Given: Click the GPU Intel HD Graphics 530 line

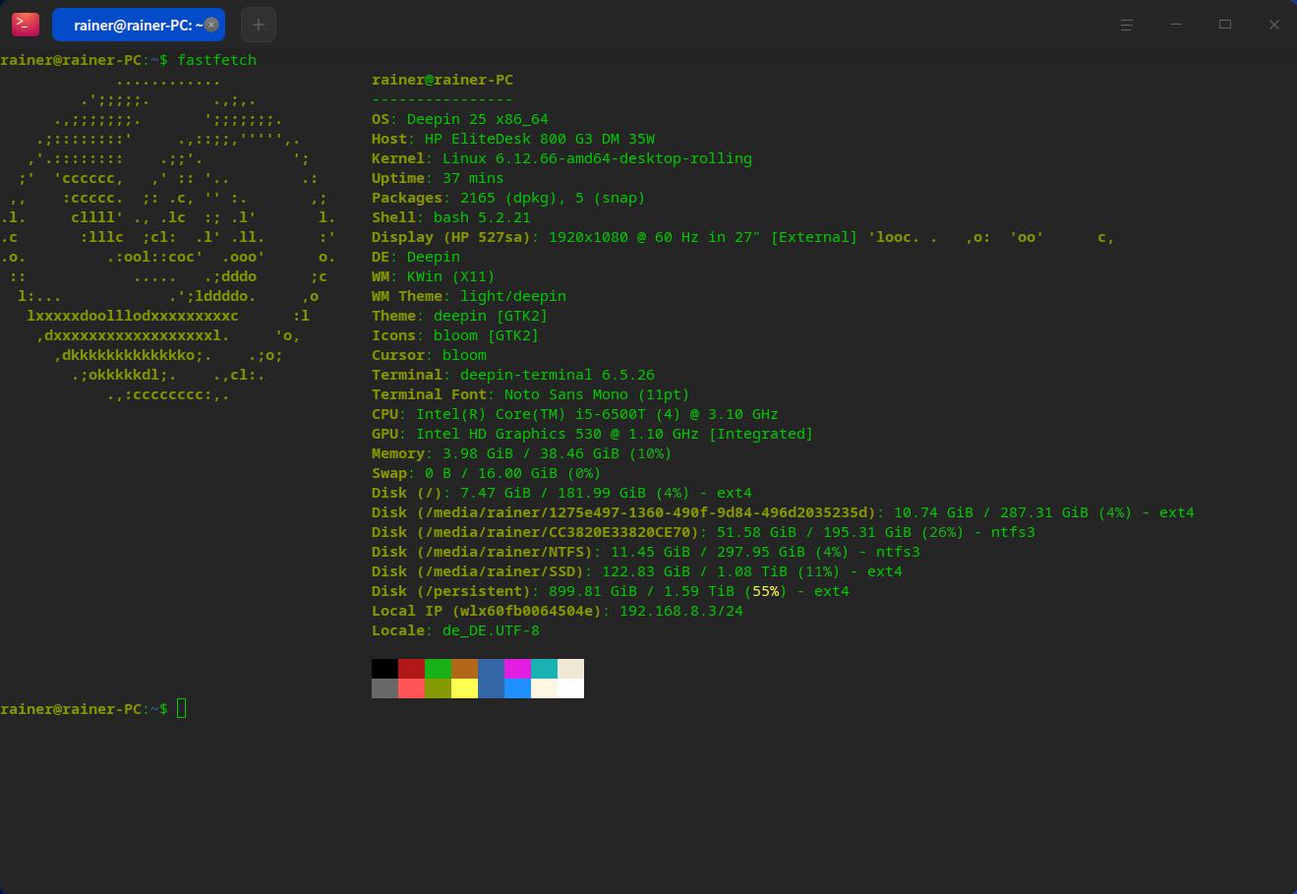Looking at the screenshot, I should [x=593, y=434].
